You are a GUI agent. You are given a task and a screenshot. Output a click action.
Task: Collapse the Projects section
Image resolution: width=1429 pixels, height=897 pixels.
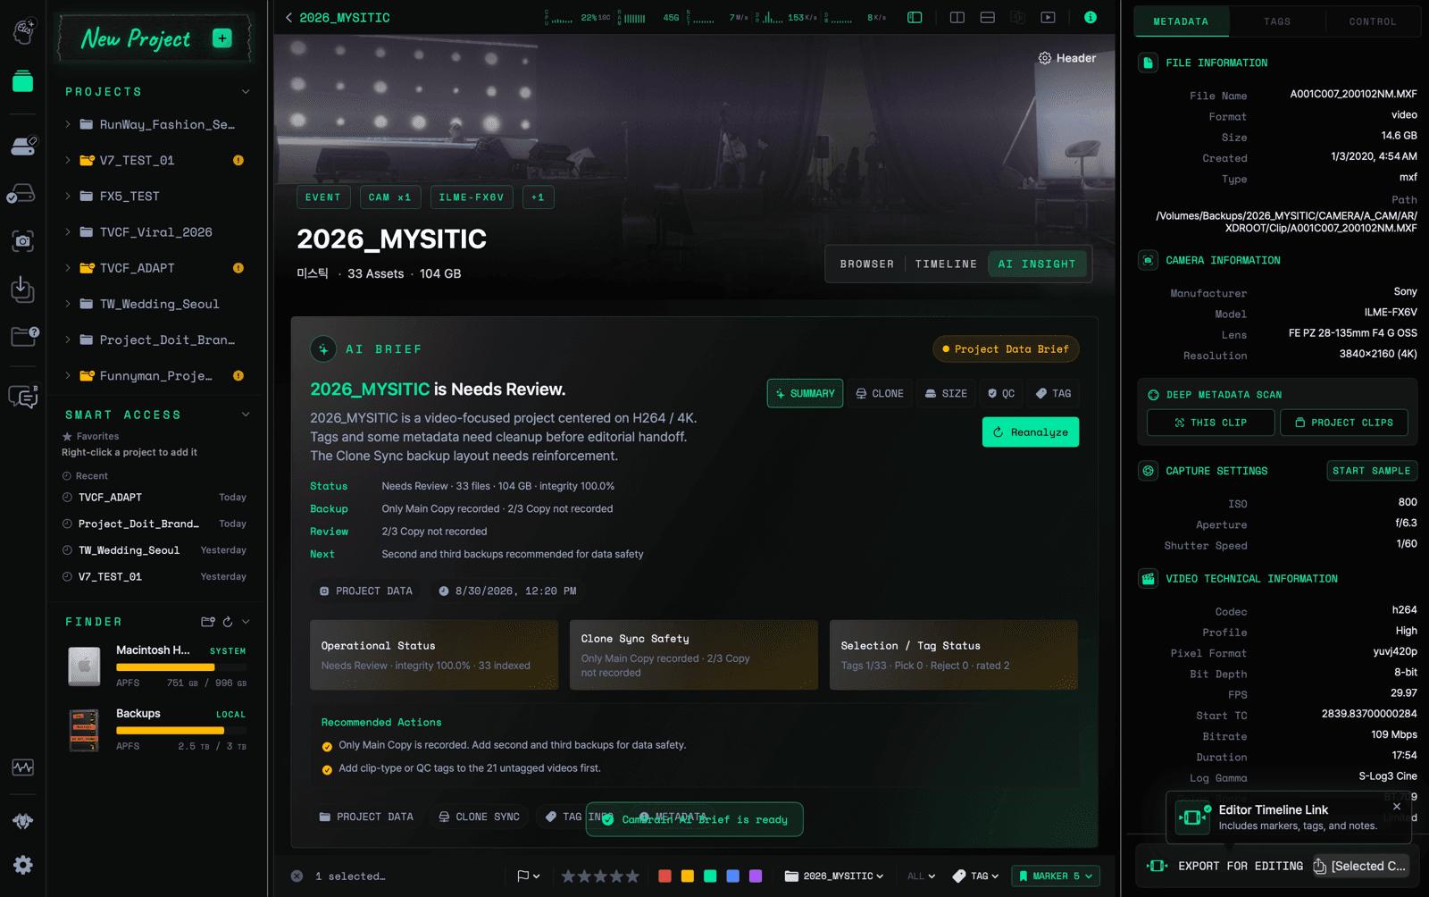pos(246,92)
